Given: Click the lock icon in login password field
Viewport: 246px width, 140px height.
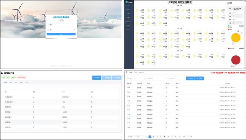Looking at the screenshot, I should click(48, 30).
